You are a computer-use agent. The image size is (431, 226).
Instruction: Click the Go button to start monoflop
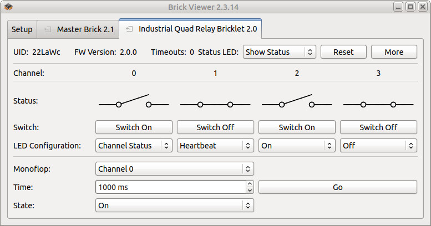coord(337,187)
